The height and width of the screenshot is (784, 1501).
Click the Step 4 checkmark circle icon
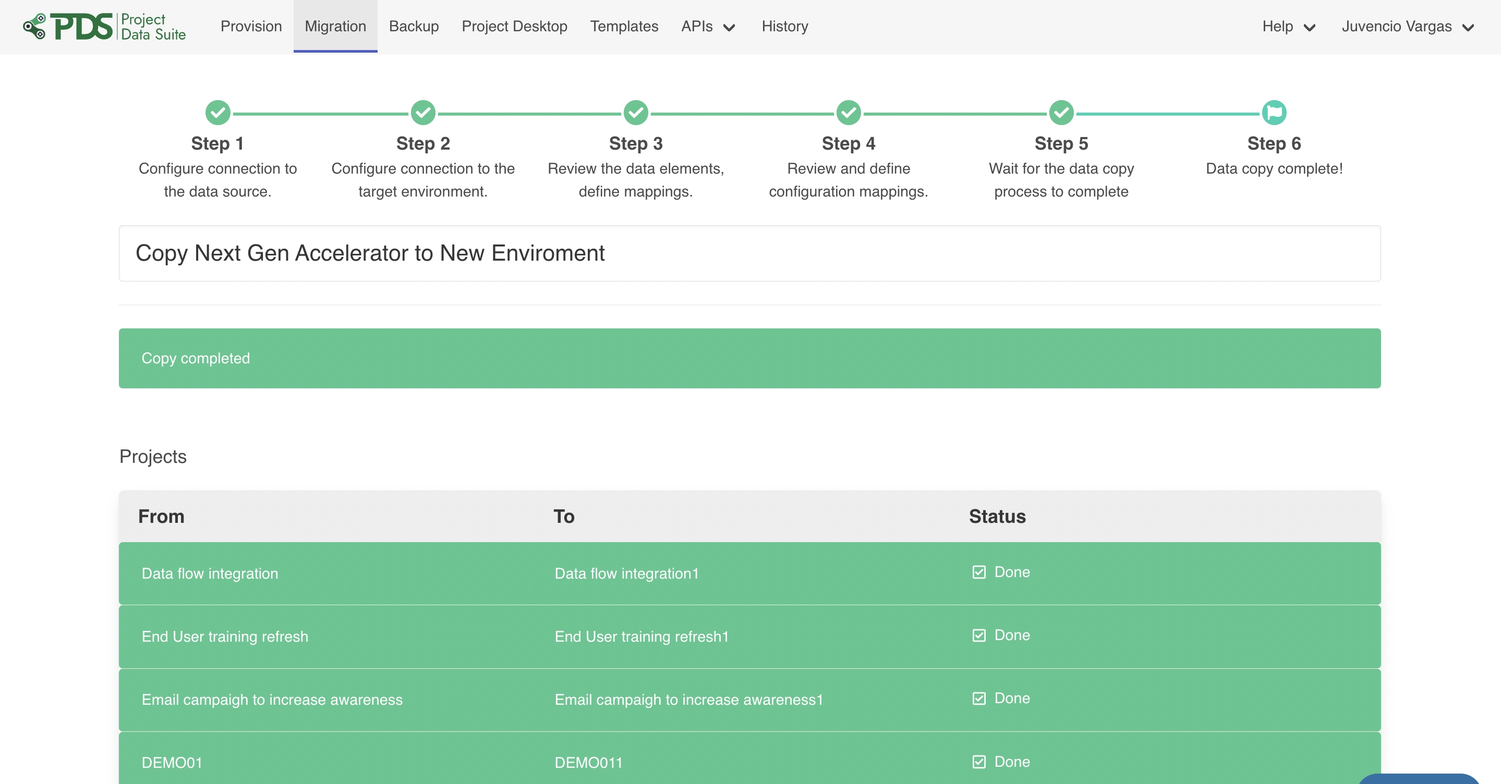[x=849, y=113]
